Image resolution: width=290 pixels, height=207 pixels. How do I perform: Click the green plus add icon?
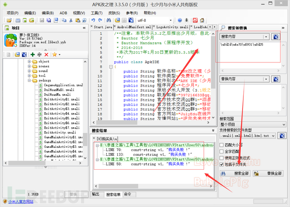(x=33, y=54)
